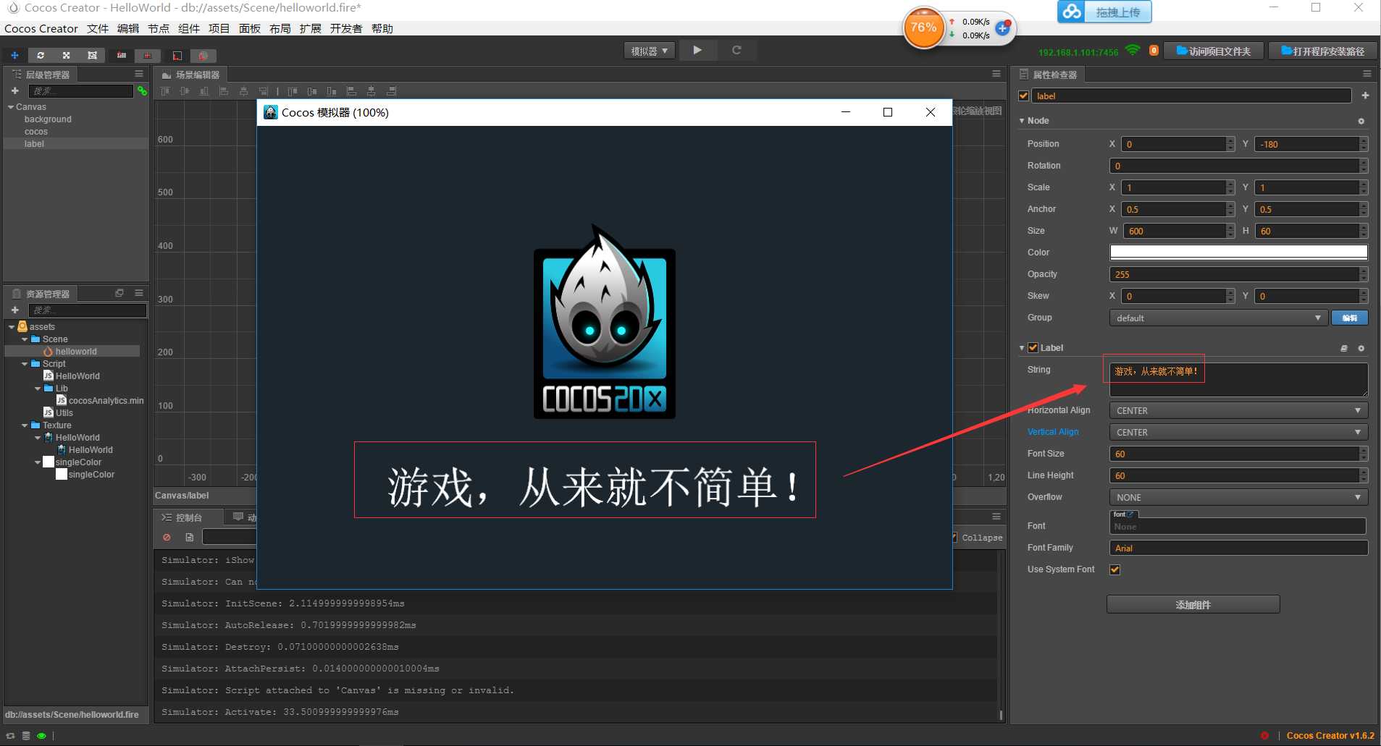
Task: Click the blue Group 编辑 button
Action: tap(1349, 318)
